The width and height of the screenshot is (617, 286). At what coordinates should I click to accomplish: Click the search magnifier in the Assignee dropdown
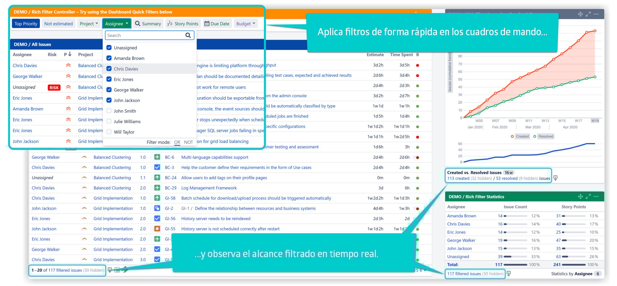(x=188, y=35)
